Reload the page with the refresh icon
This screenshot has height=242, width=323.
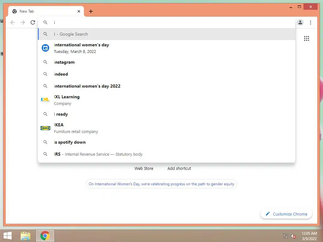pos(33,22)
